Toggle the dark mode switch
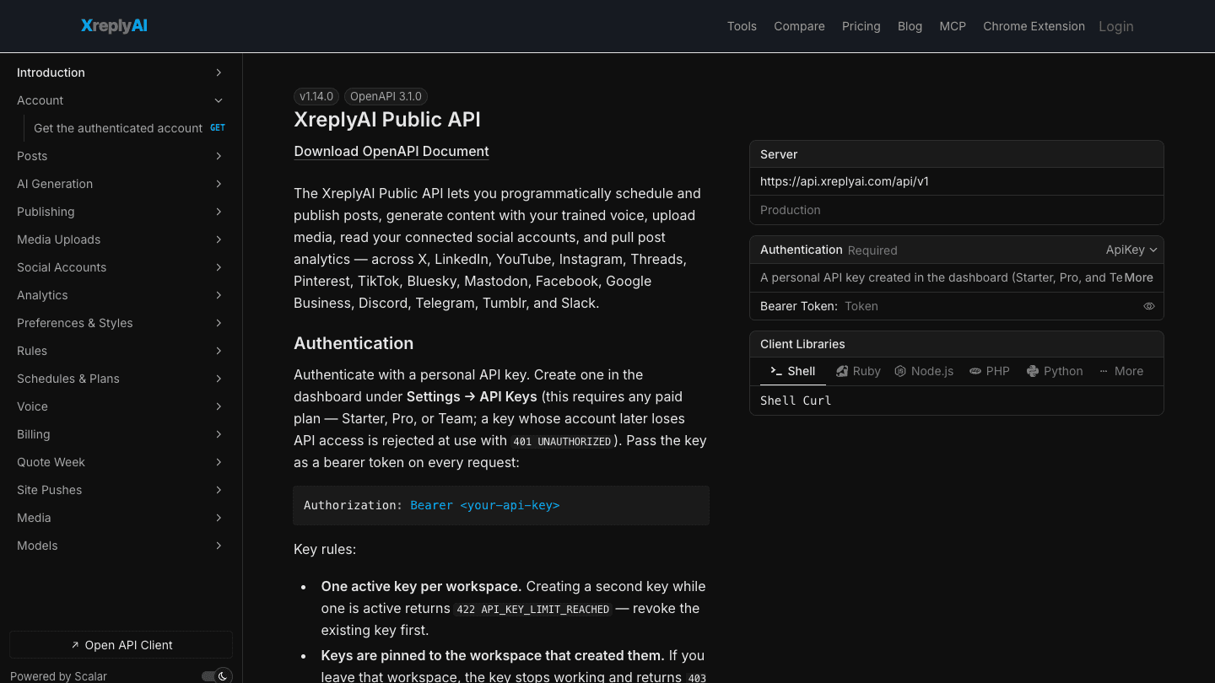The image size is (1215, 683). [x=216, y=675]
